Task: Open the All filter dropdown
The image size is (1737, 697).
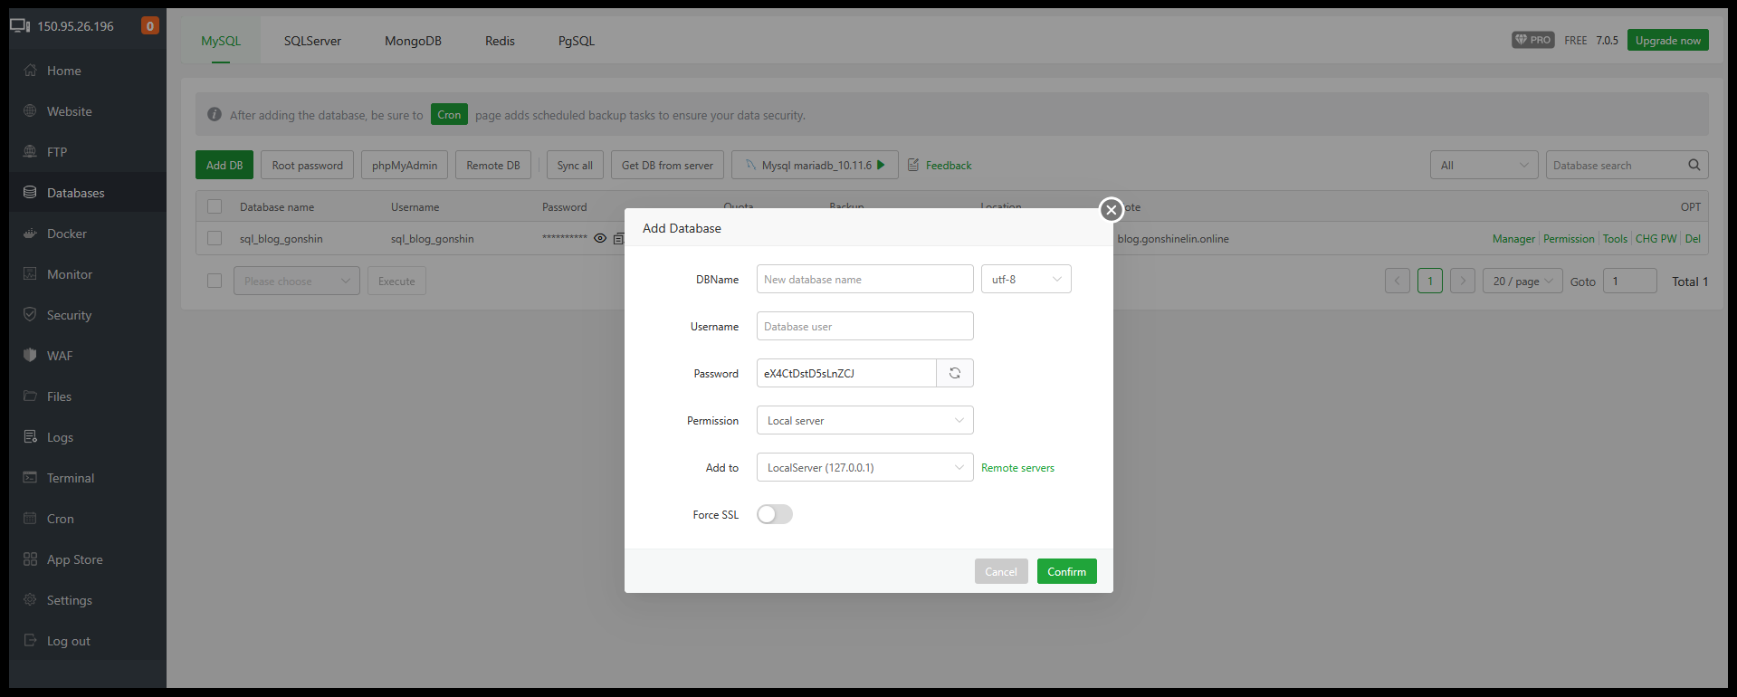Action: pyautogui.click(x=1484, y=165)
